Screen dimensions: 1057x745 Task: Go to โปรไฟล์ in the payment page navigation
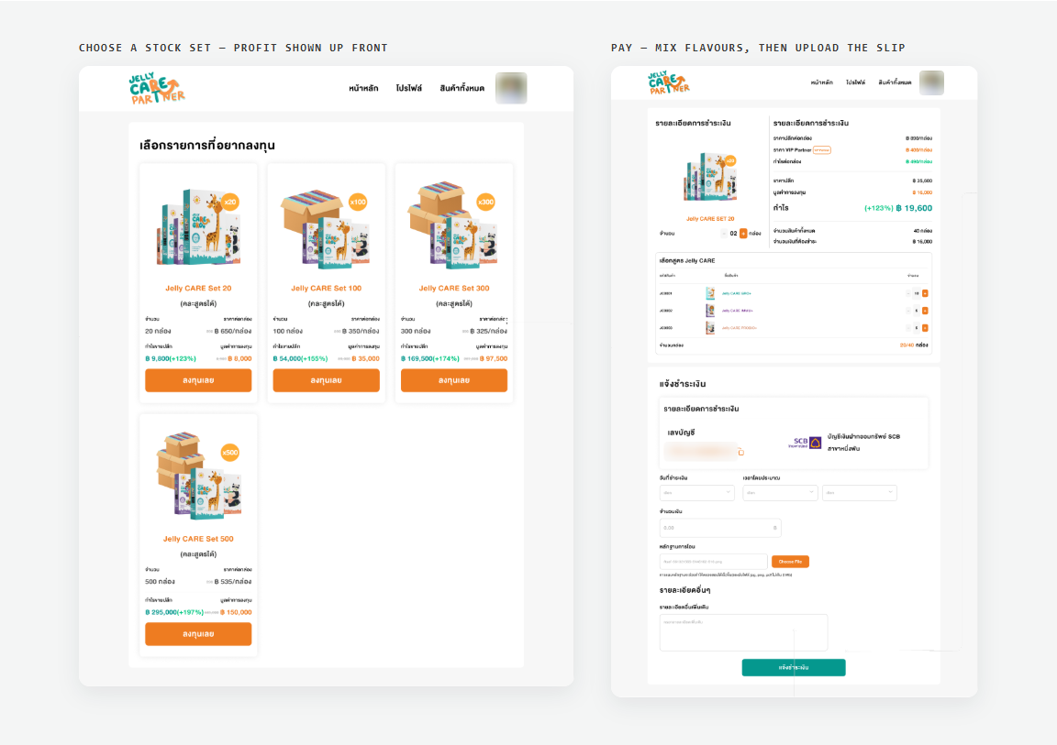855,82
